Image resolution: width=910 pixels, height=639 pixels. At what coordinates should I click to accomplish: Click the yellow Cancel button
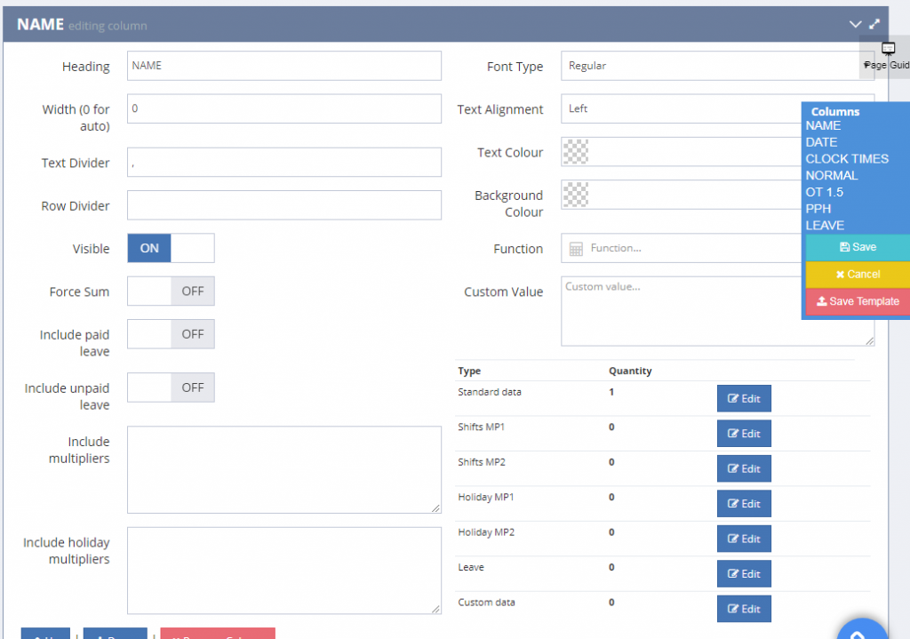coord(858,275)
